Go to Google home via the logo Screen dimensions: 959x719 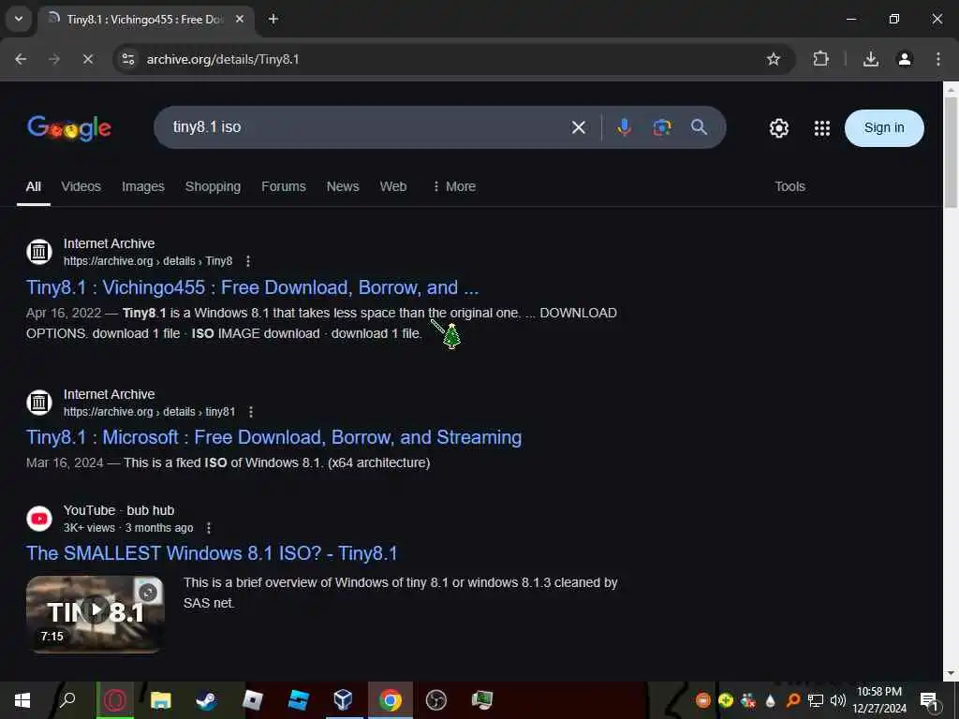69,127
